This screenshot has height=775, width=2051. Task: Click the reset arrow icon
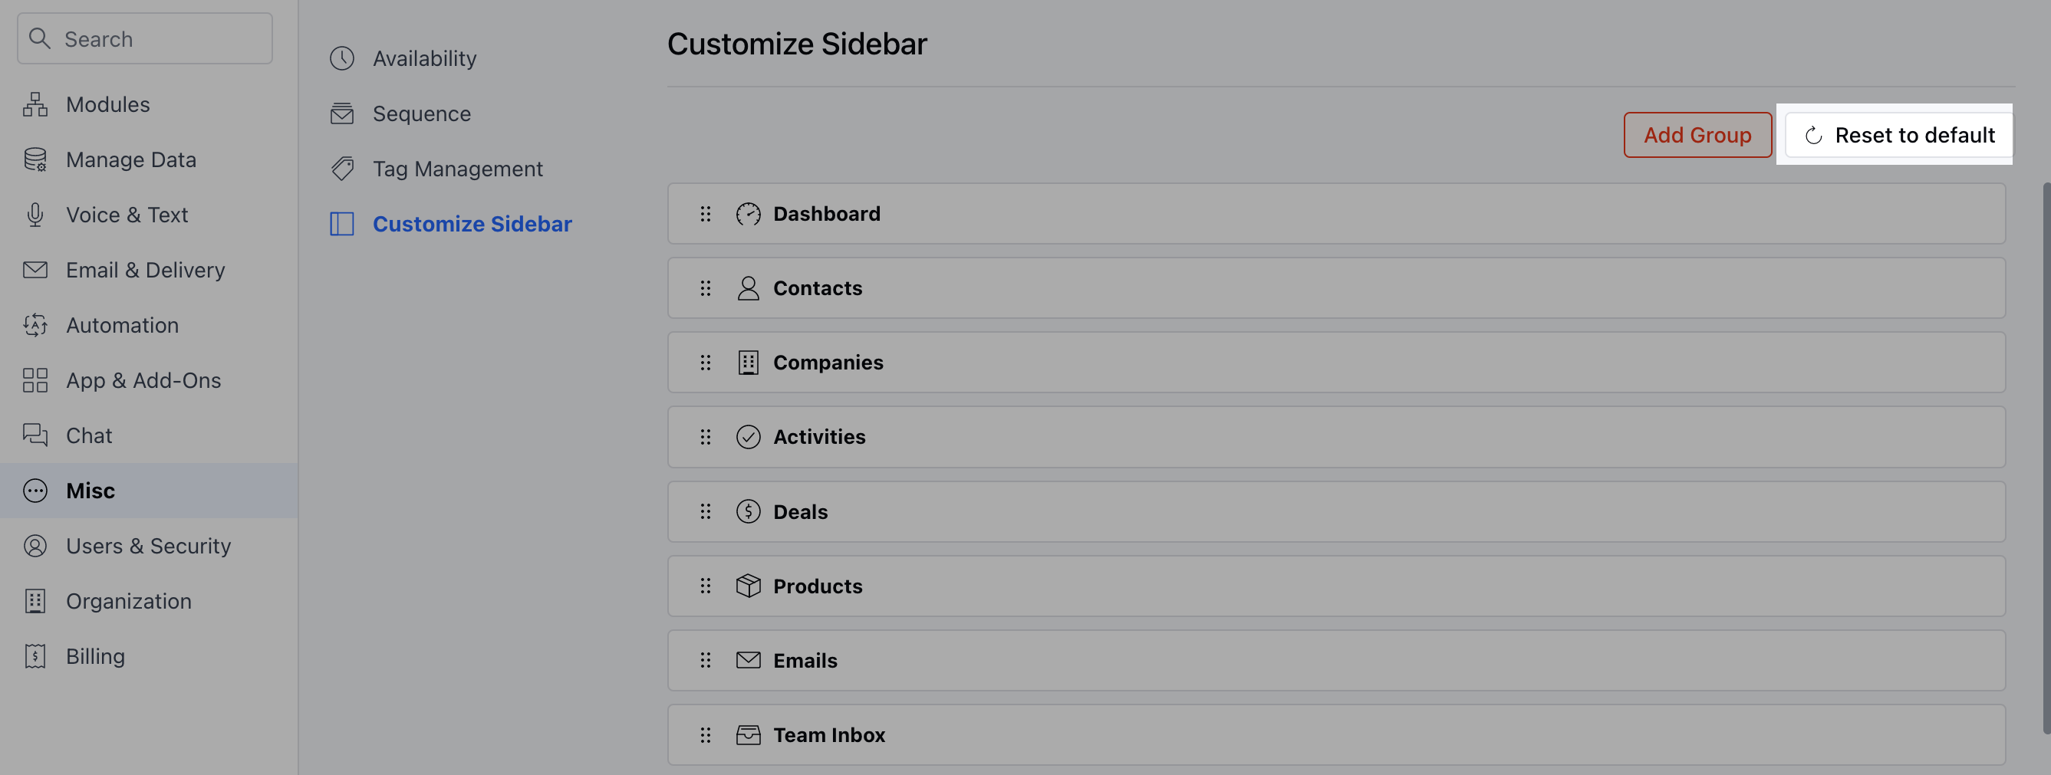point(1813,135)
